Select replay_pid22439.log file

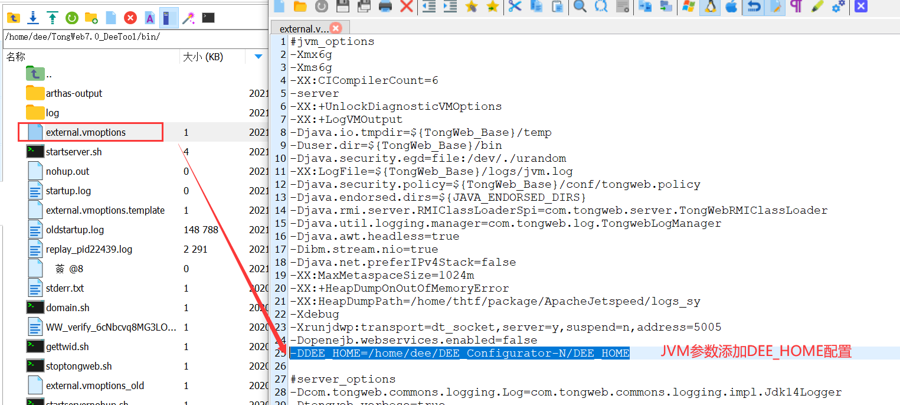[x=89, y=249]
